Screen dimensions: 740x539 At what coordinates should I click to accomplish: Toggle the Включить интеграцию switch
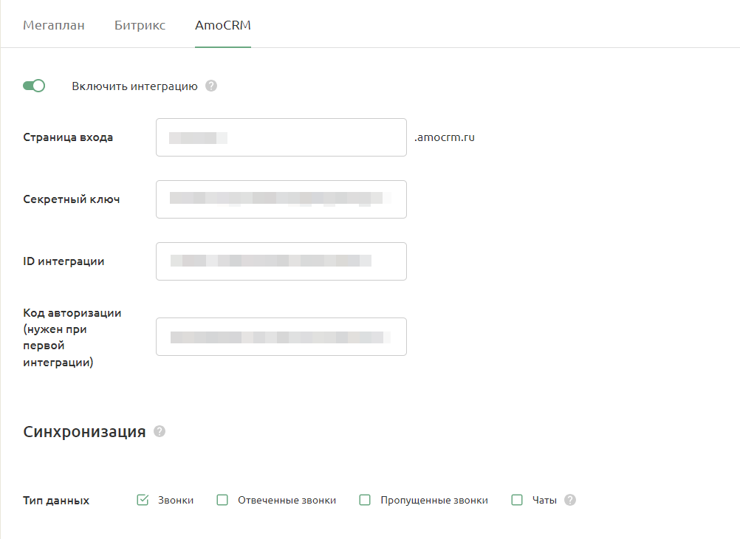[34, 86]
